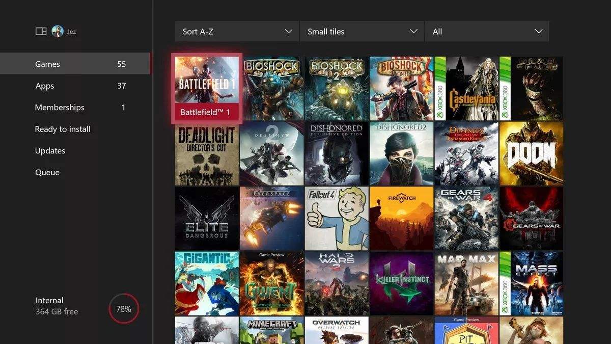Open the Xbox 360 Castlevania tile
Screen dimensions: 611x344
coord(466,88)
